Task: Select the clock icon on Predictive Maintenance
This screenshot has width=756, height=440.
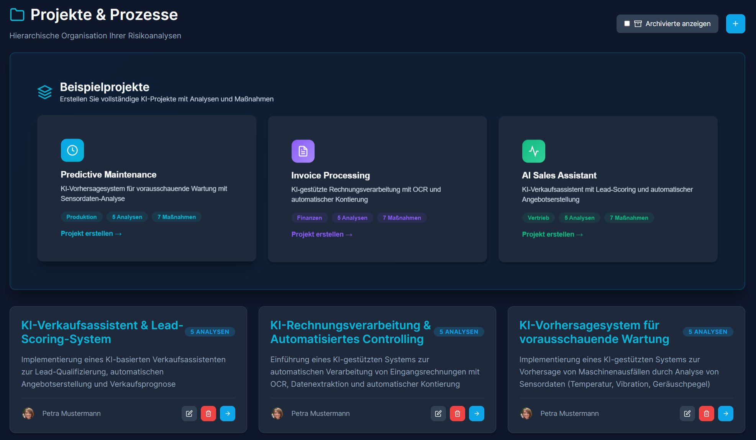Action: 72,150
